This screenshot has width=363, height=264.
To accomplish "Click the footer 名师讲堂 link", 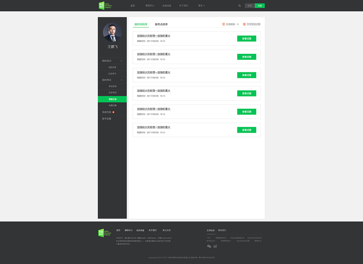I will click(x=140, y=230).
